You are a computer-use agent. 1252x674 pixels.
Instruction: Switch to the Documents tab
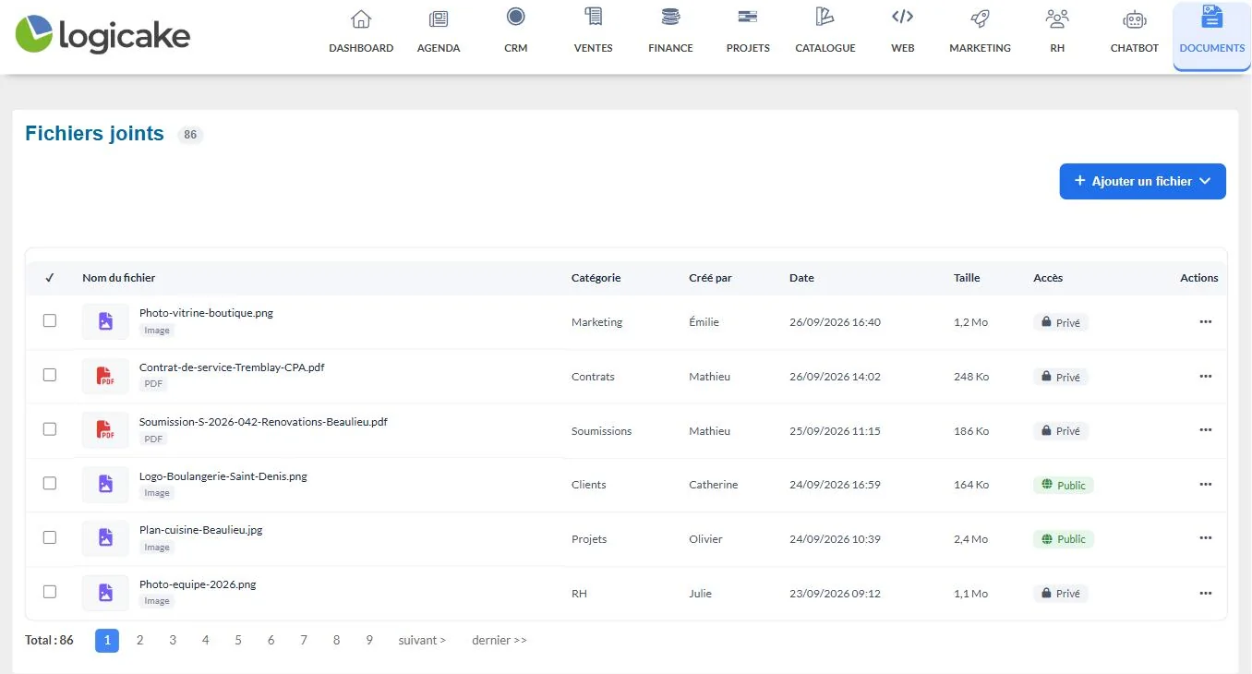click(1212, 36)
